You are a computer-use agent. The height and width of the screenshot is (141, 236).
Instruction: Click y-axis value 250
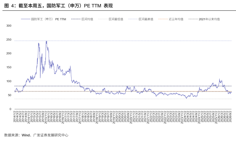tap(9, 40)
